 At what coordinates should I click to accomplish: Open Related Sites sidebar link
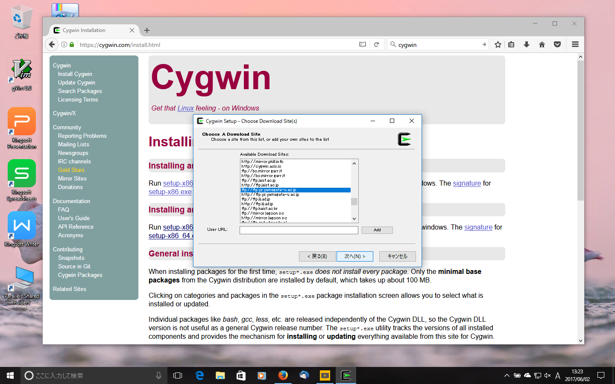pyautogui.click(x=70, y=289)
